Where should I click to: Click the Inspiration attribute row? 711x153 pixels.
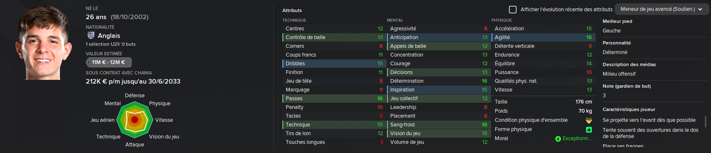439,90
